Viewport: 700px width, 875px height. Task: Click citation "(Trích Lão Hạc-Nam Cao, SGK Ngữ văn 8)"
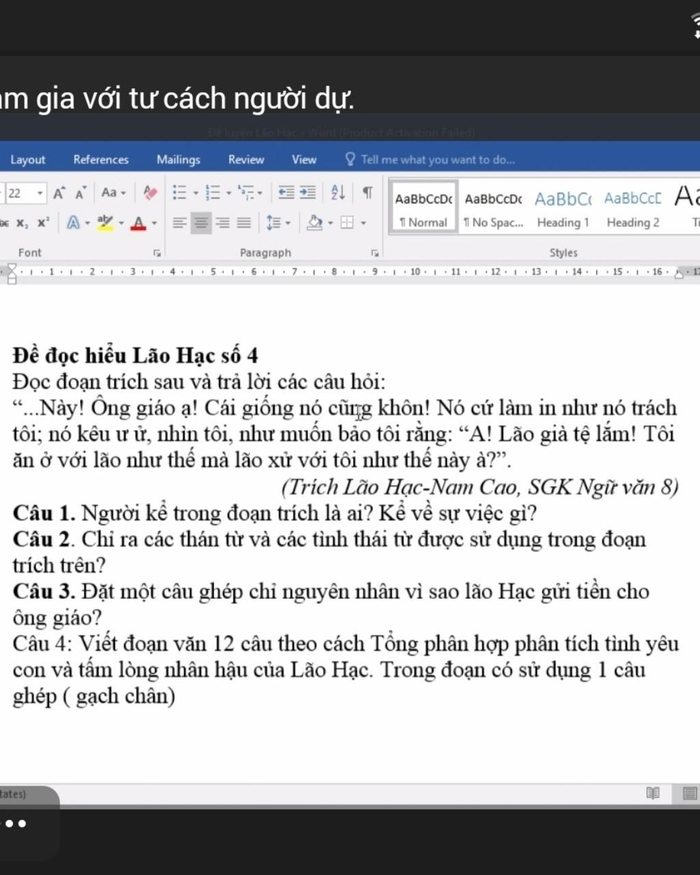(x=480, y=487)
